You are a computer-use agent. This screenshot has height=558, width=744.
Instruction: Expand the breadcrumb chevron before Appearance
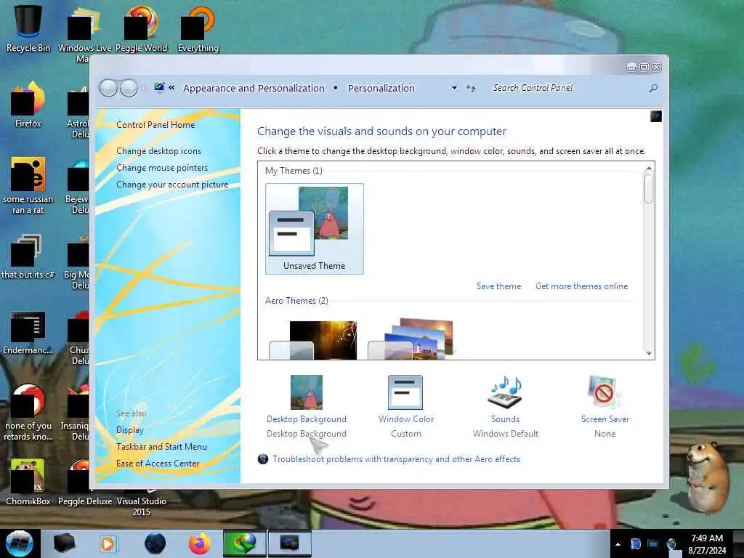click(x=171, y=88)
